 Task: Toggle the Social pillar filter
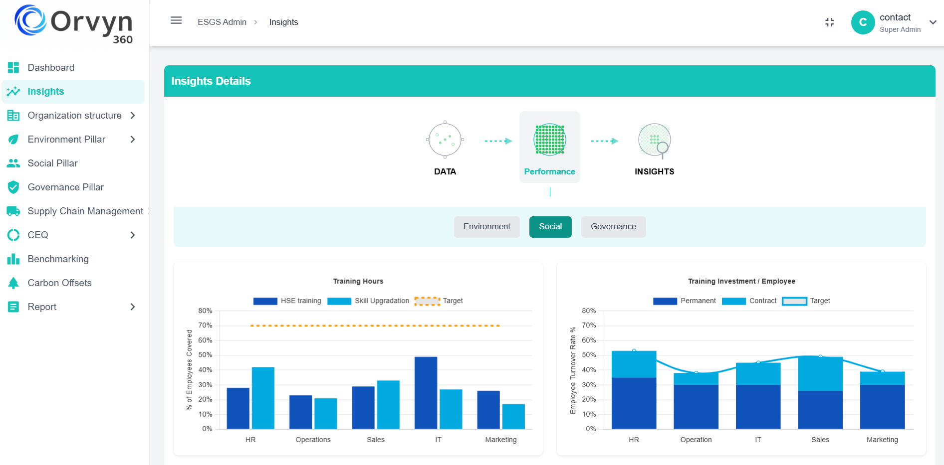550,227
